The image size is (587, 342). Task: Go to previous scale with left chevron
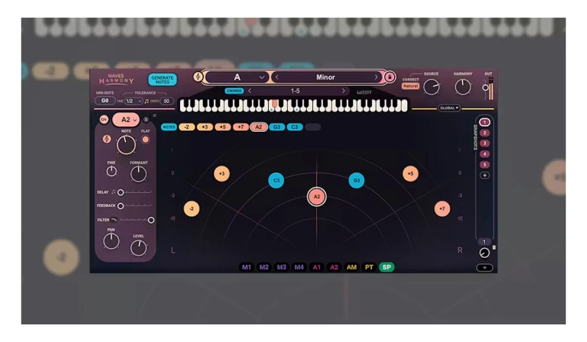pyautogui.click(x=277, y=77)
